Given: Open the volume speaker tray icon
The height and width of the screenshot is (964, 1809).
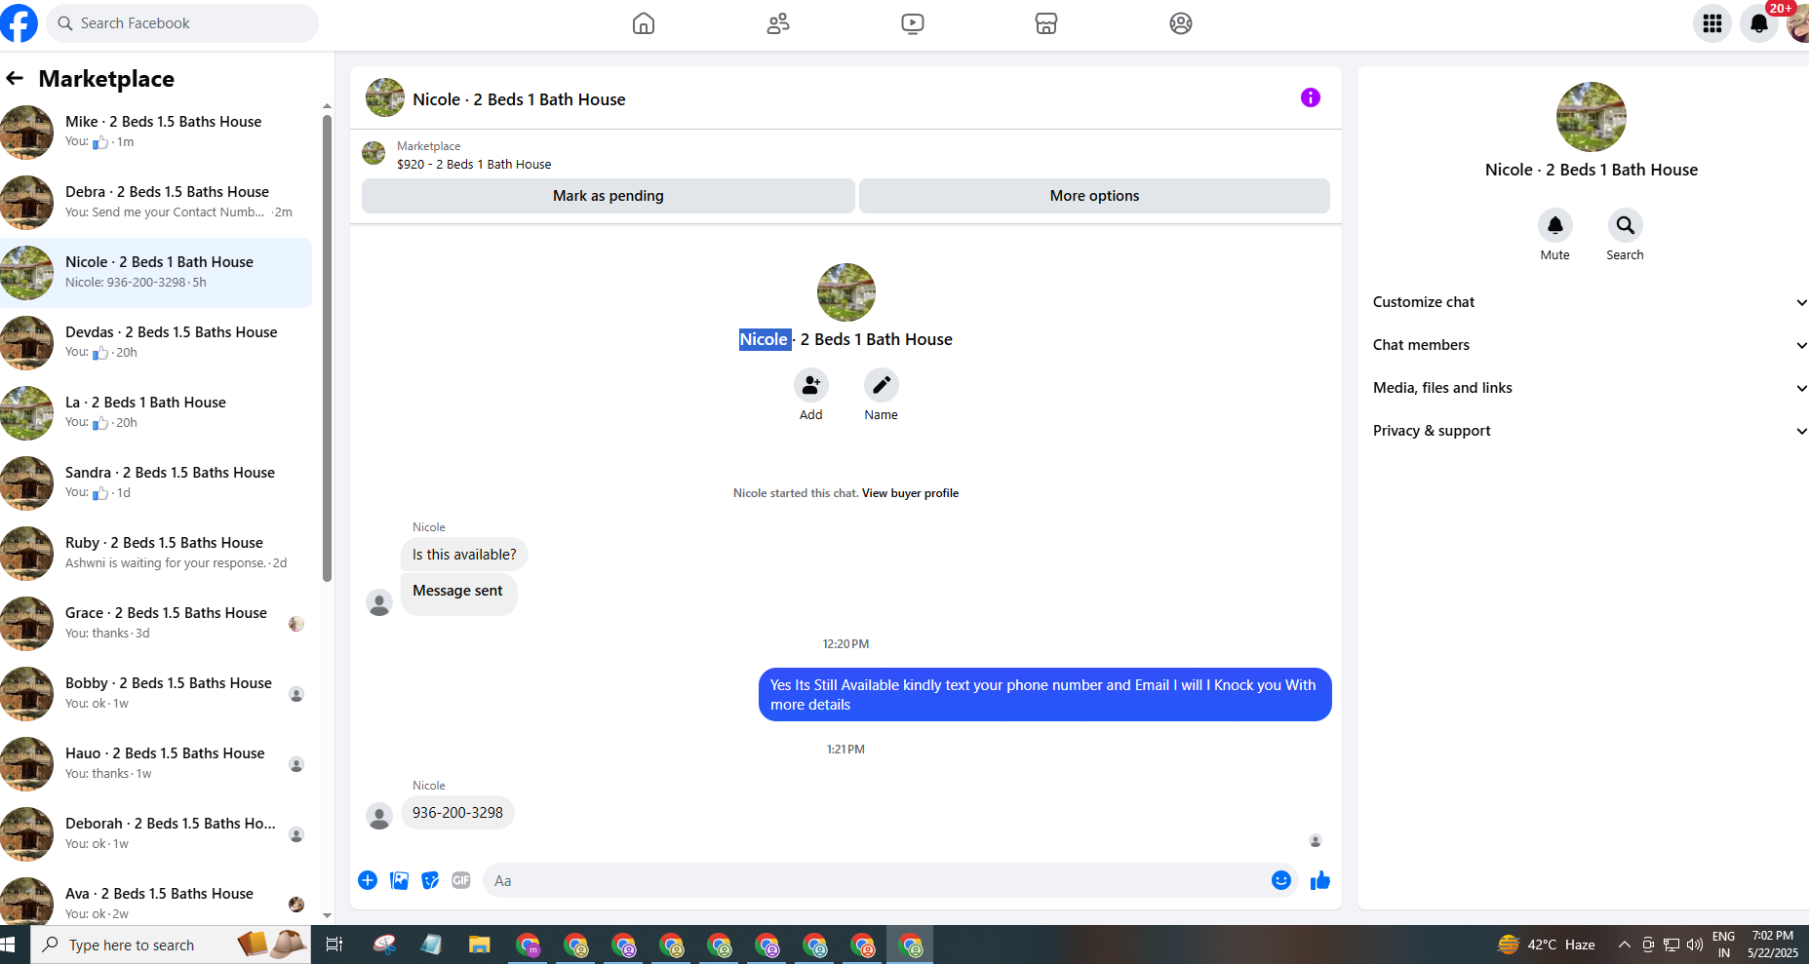Looking at the screenshot, I should [1695, 945].
